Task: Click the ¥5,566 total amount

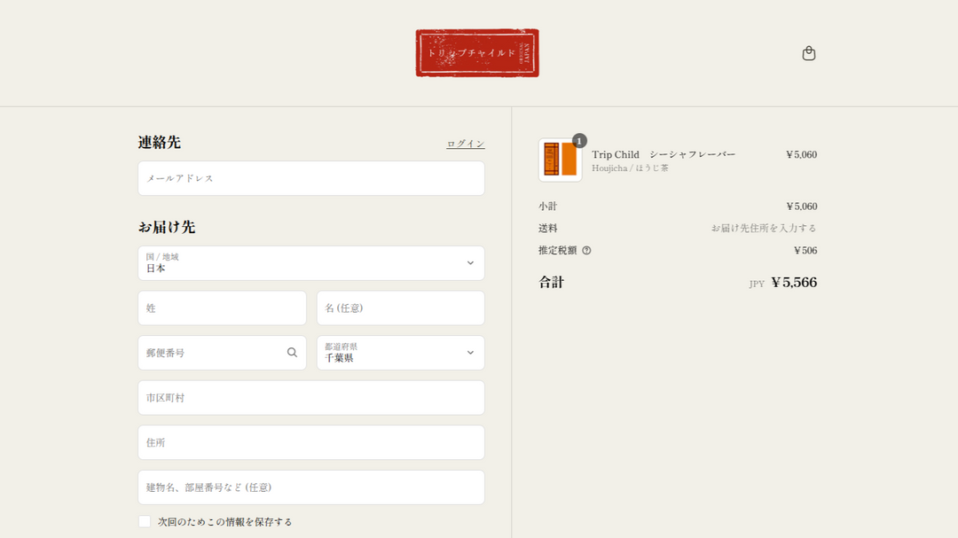Action: tap(793, 283)
